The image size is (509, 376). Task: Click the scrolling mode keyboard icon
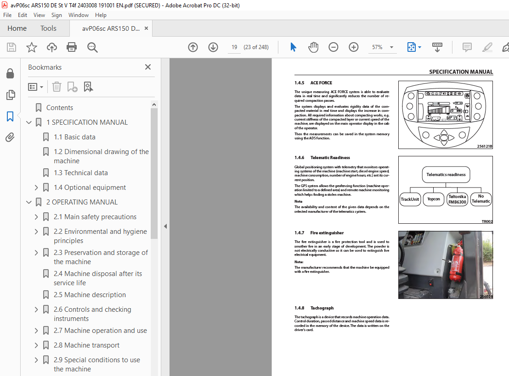(437, 47)
